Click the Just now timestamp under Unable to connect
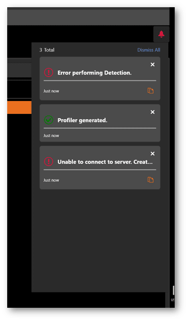This screenshot has width=188, height=321. pos(51,180)
